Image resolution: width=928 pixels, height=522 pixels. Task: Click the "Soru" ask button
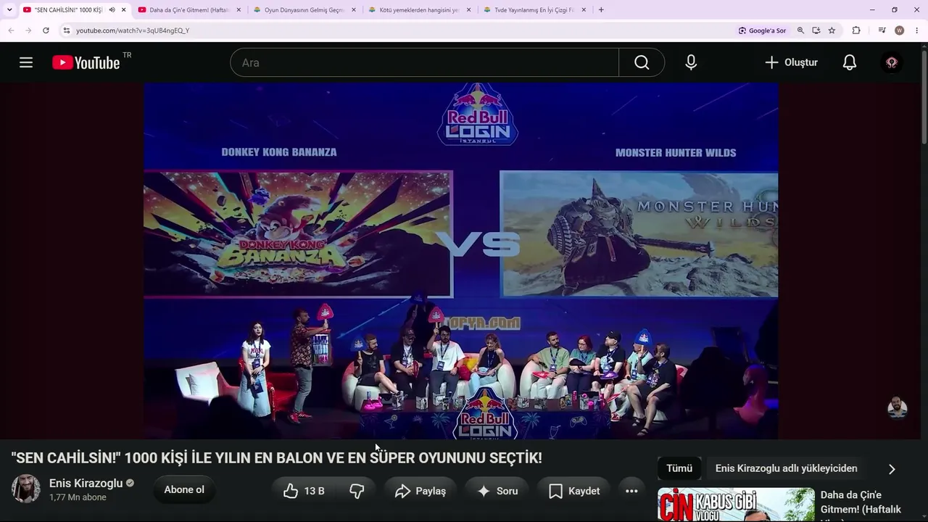point(497,491)
